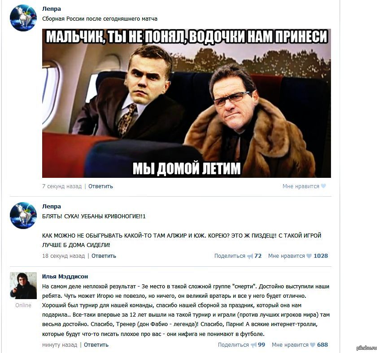
Task: Click the megaphone share icon beside 72
Action: coord(250,256)
